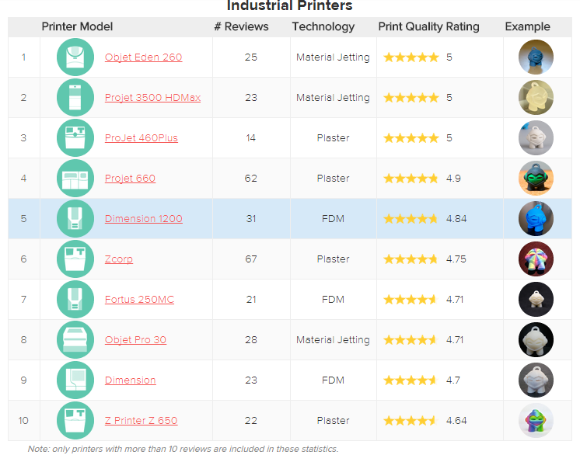View Fortus 250MC example print thumbnail
This screenshot has height=455, width=580.
pos(536,300)
